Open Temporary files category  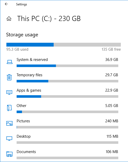[x=29, y=75]
